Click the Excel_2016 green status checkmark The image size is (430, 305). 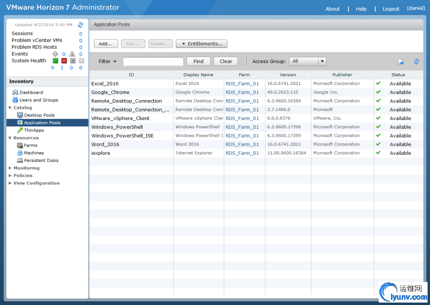[x=378, y=83]
